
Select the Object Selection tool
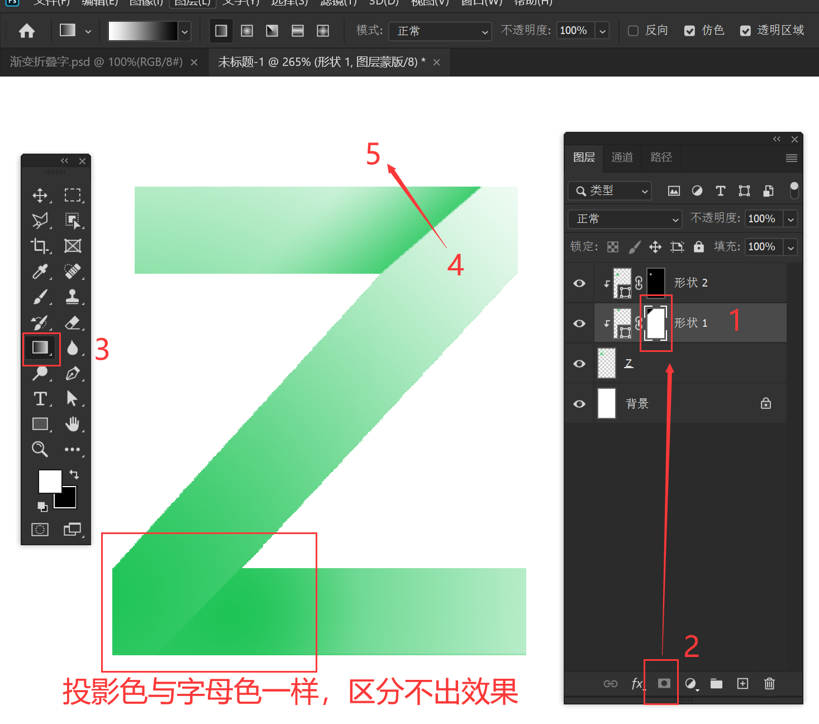click(73, 221)
